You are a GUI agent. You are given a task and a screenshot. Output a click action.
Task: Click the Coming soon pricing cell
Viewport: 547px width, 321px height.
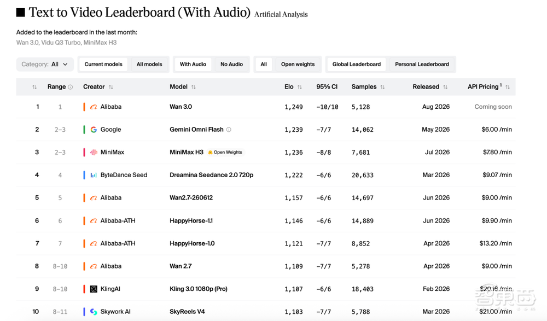coord(493,107)
